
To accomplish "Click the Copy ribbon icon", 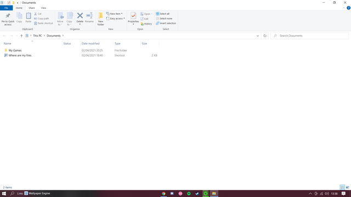I will click(19, 18).
